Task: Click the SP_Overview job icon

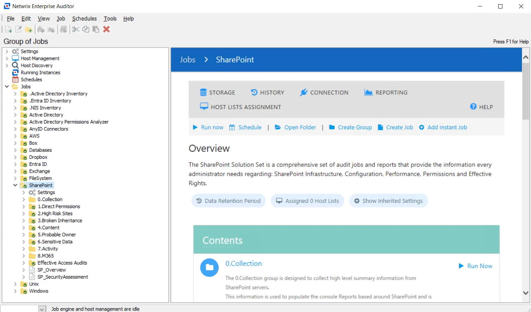Action: [32, 270]
